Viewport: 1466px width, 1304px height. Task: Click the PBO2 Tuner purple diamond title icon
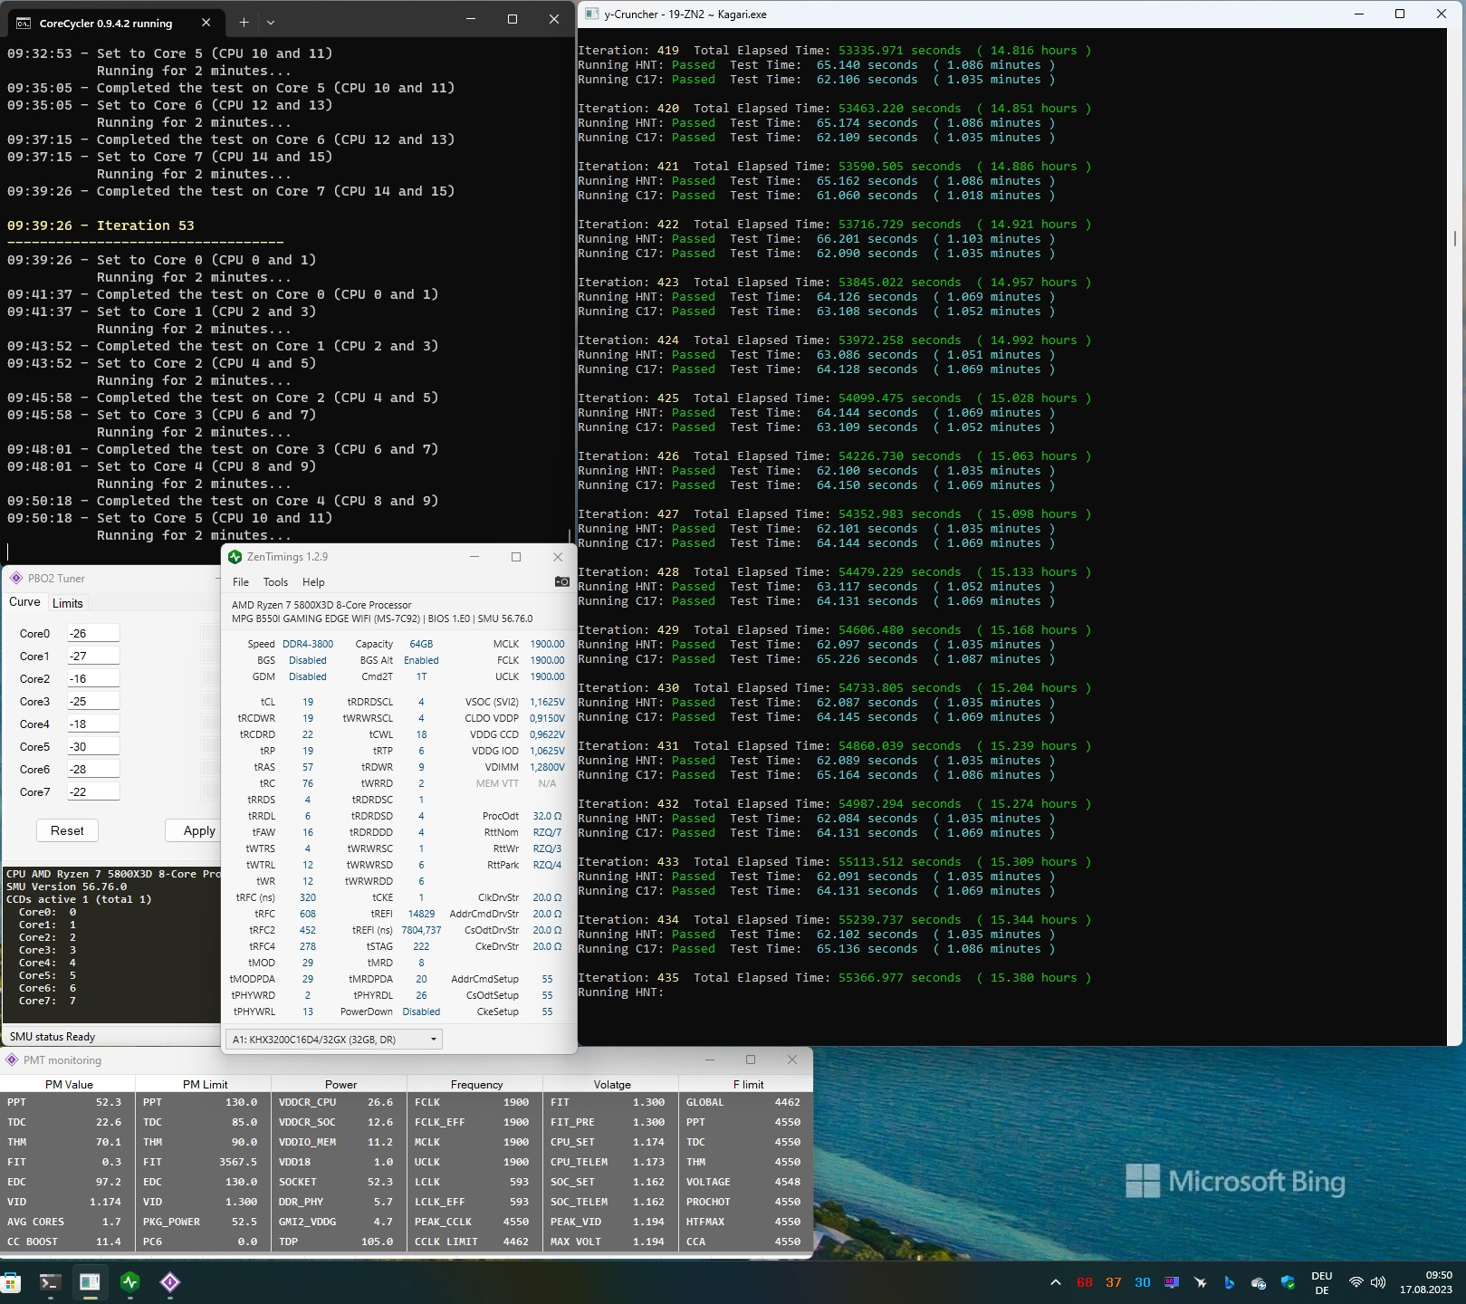coord(15,578)
